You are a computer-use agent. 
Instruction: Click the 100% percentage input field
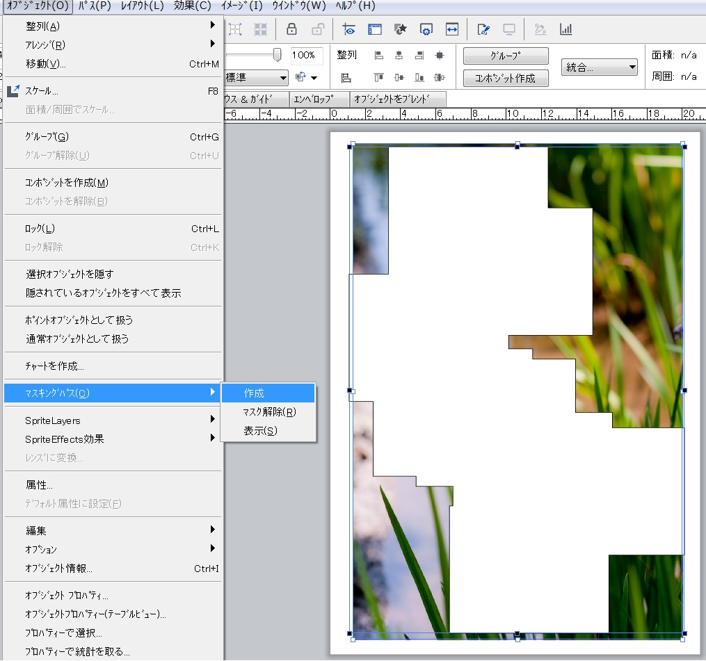click(x=306, y=56)
